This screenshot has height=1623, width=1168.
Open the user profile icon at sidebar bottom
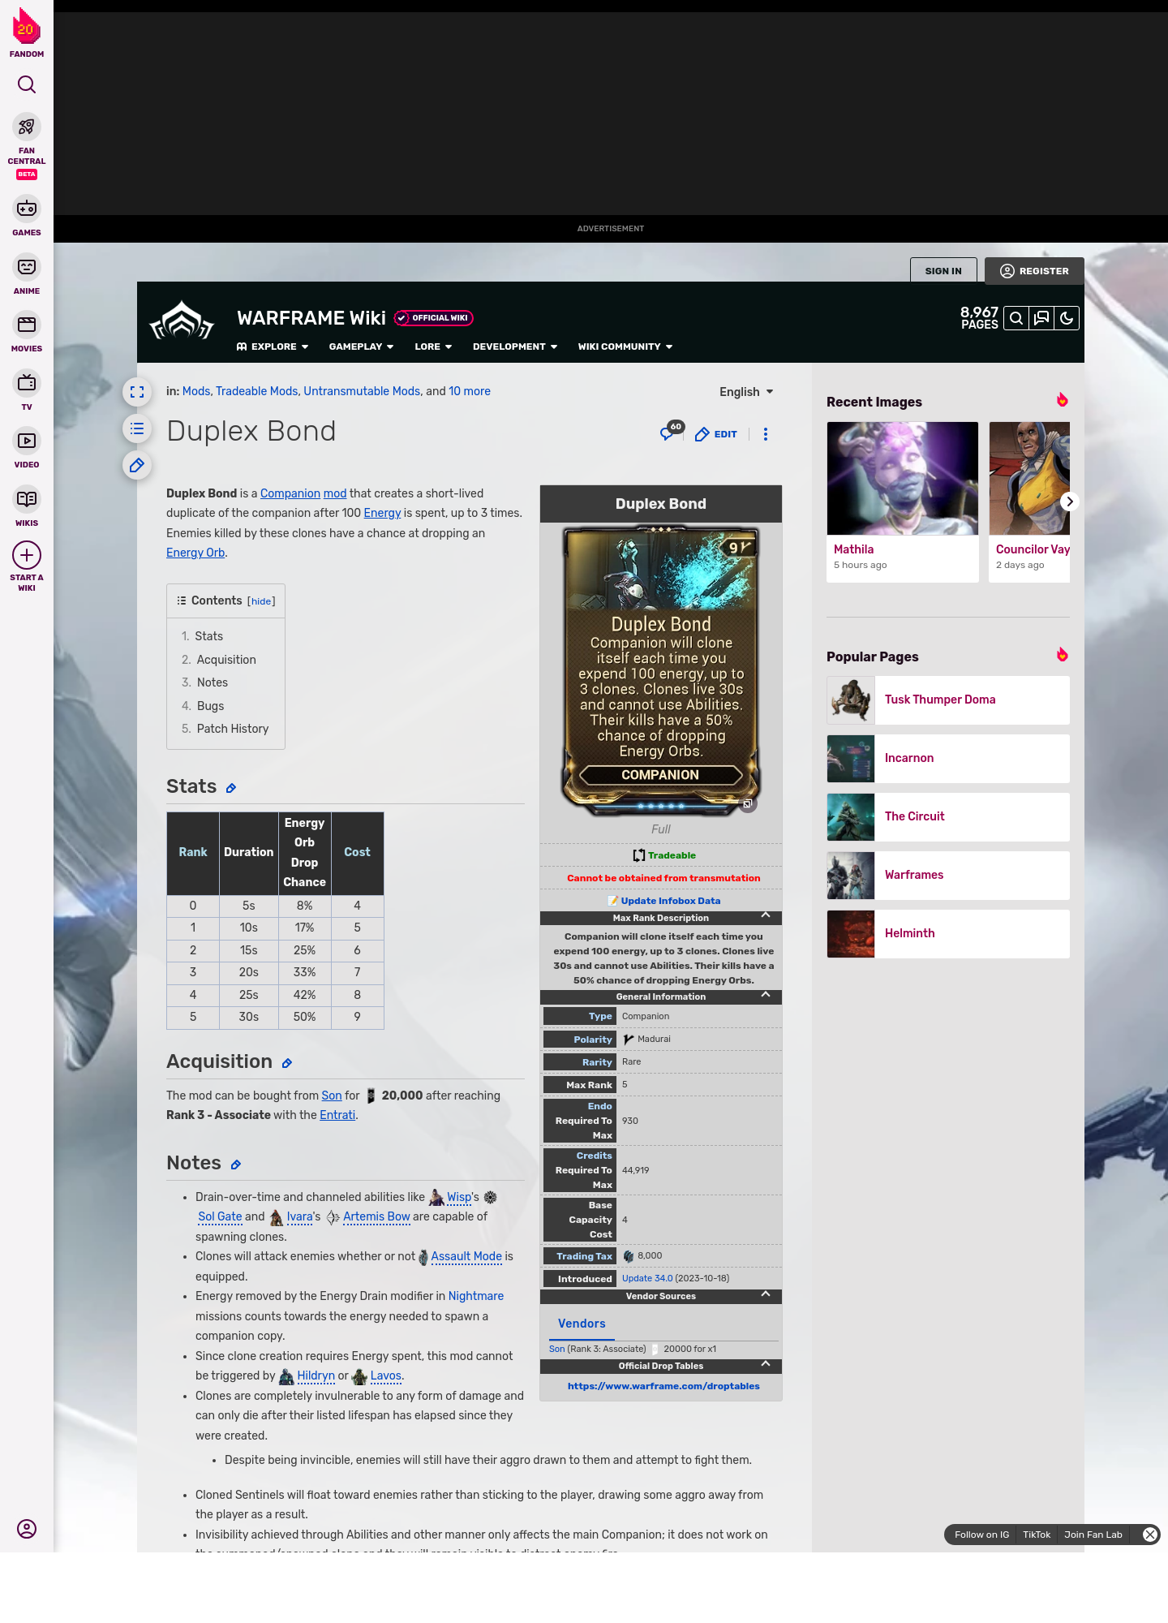[x=27, y=1529]
